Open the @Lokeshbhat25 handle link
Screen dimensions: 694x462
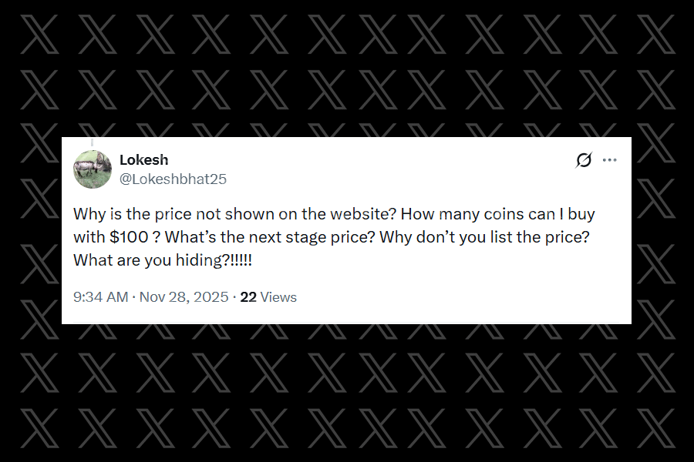coord(173,179)
